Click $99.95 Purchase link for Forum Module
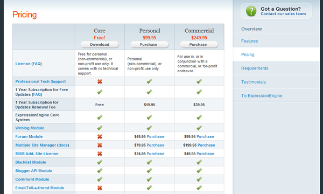The height and width of the screenshot is (194, 323). pyautogui.click(x=206, y=136)
